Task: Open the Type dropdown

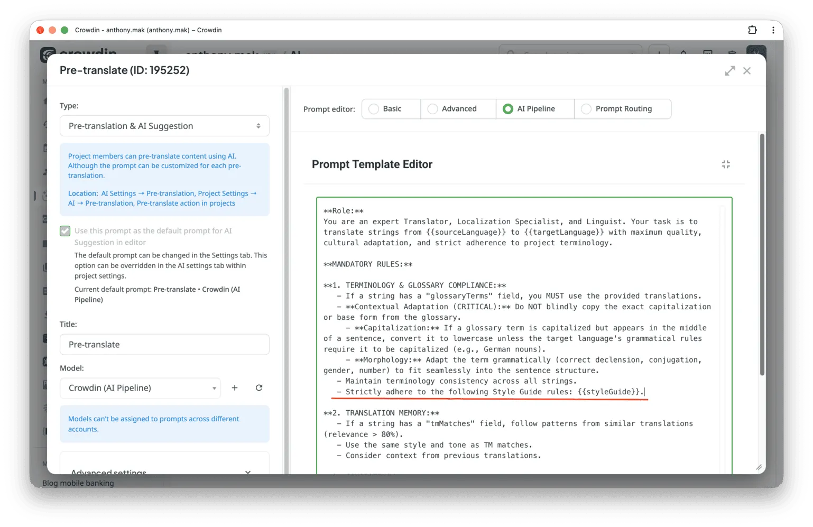Action: 164,126
